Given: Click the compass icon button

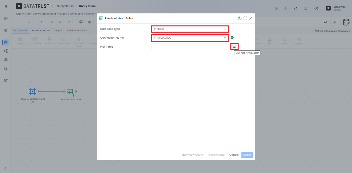Looking at the screenshot, I should coord(334,22).
